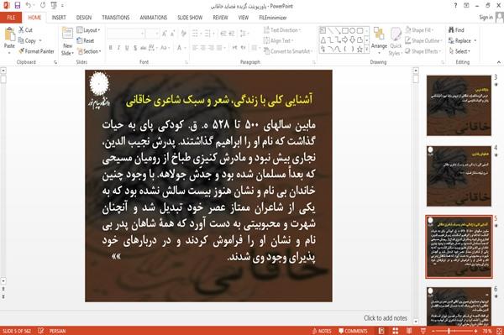
Task: Toggle Underline formatting
Action: click(127, 48)
